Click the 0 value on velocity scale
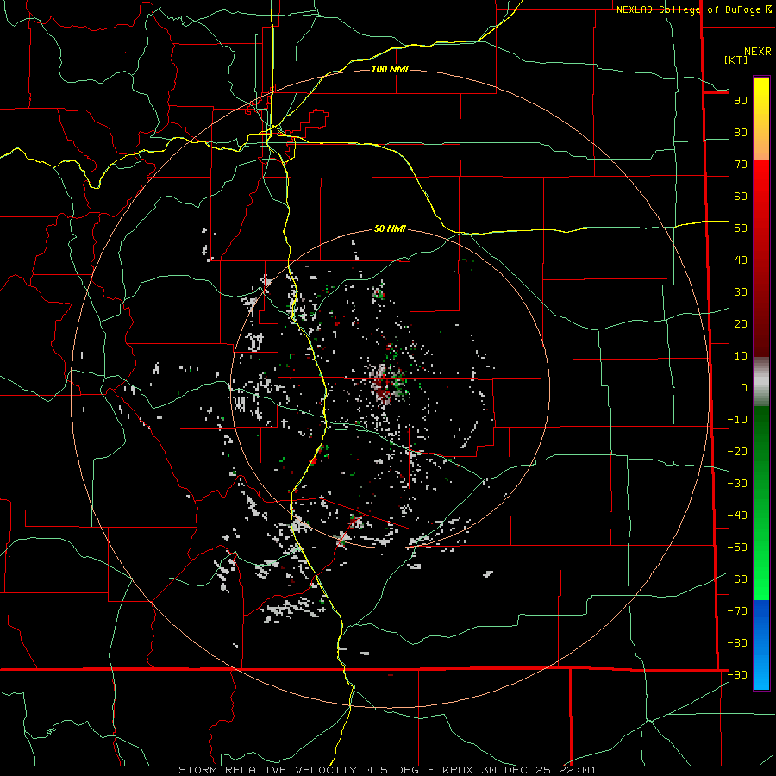The width and height of the screenshot is (776, 776). coord(744,388)
